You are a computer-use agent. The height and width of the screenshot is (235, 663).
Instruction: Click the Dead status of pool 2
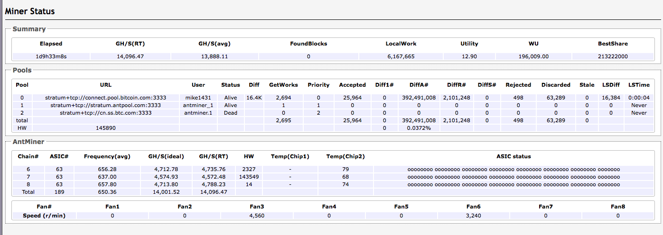(x=231, y=113)
